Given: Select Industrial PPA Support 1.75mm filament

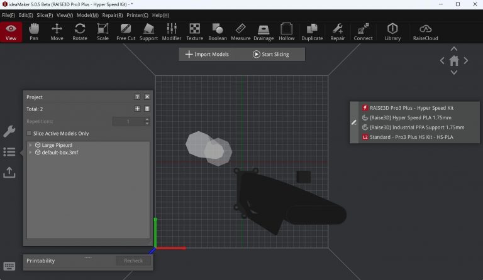Looking at the screenshot, I should (x=417, y=127).
